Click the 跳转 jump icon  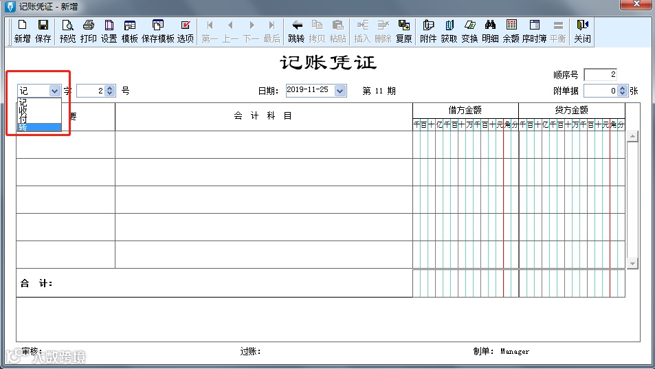[x=297, y=32]
